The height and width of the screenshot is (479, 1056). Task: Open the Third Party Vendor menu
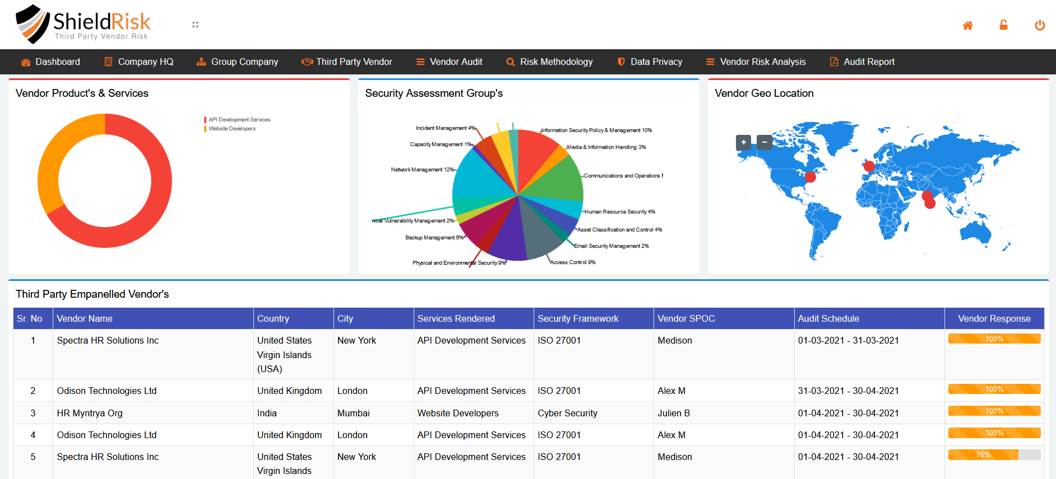point(347,62)
